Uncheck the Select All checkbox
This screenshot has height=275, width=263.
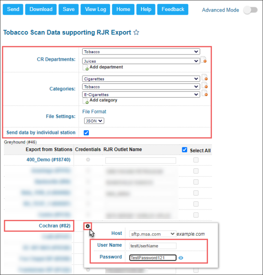point(185,150)
